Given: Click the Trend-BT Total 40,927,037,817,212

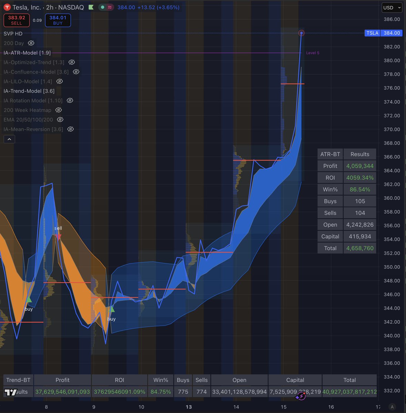Looking at the screenshot, I should tap(350, 392).
